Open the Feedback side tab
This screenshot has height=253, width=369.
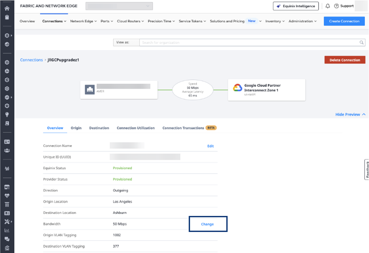[x=367, y=170]
